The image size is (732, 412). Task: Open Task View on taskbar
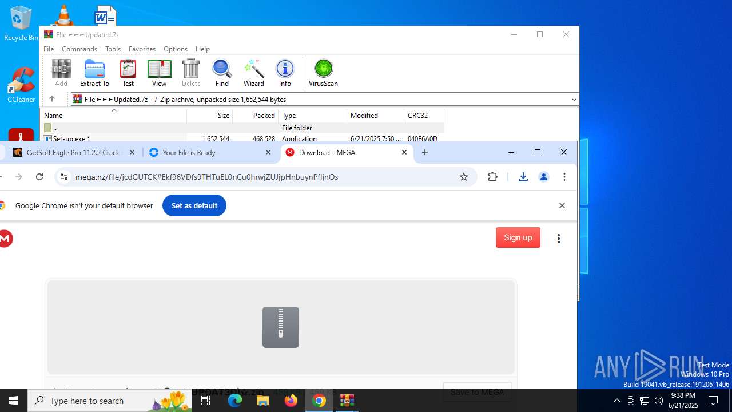(206, 401)
